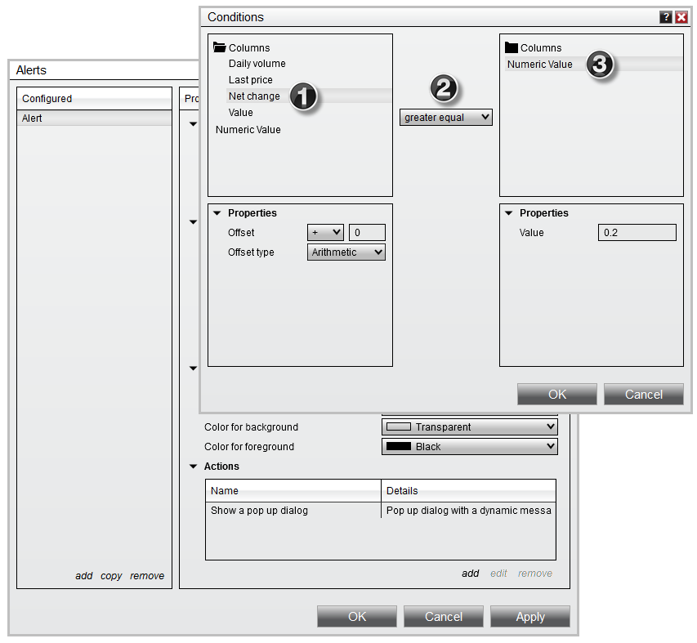697x643 pixels.
Task: Click the right Columns folder icon
Action: tap(512, 47)
